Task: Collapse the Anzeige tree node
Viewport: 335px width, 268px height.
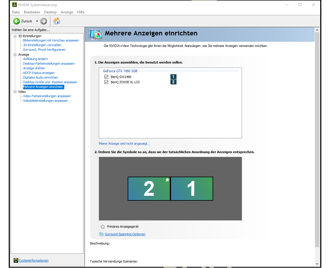Action: [x=15, y=55]
